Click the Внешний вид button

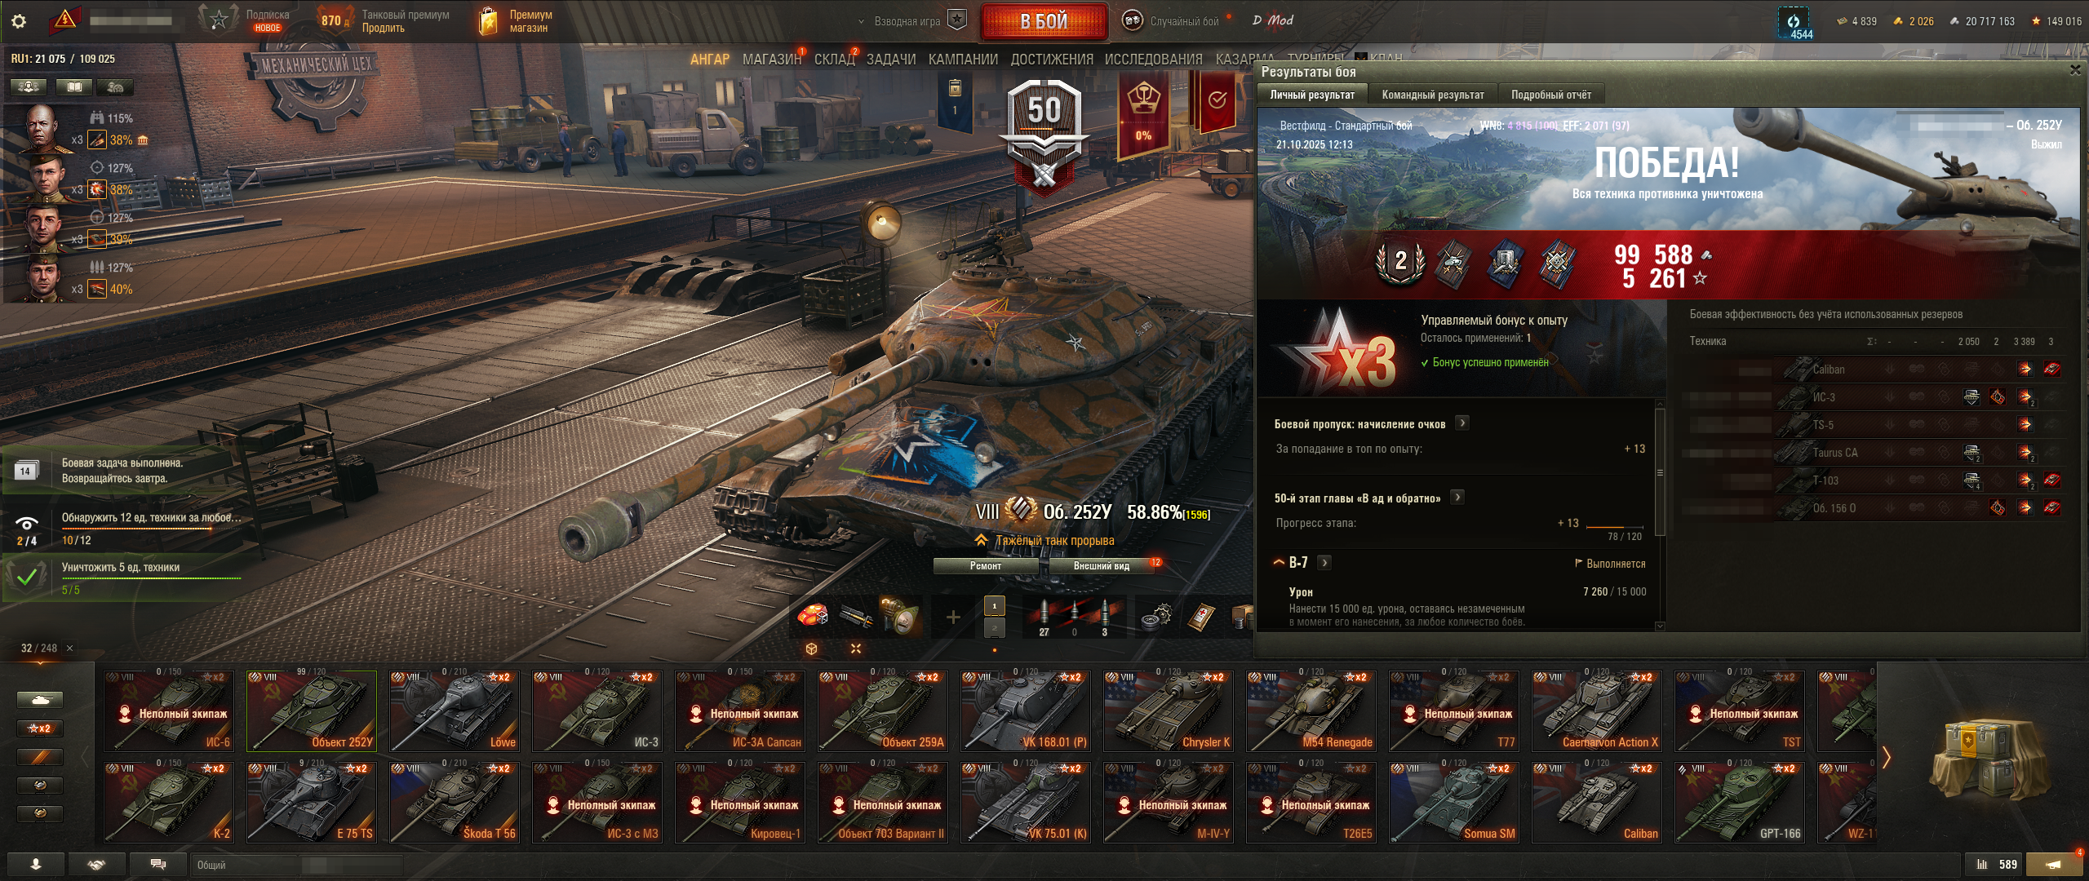pos(1101,566)
